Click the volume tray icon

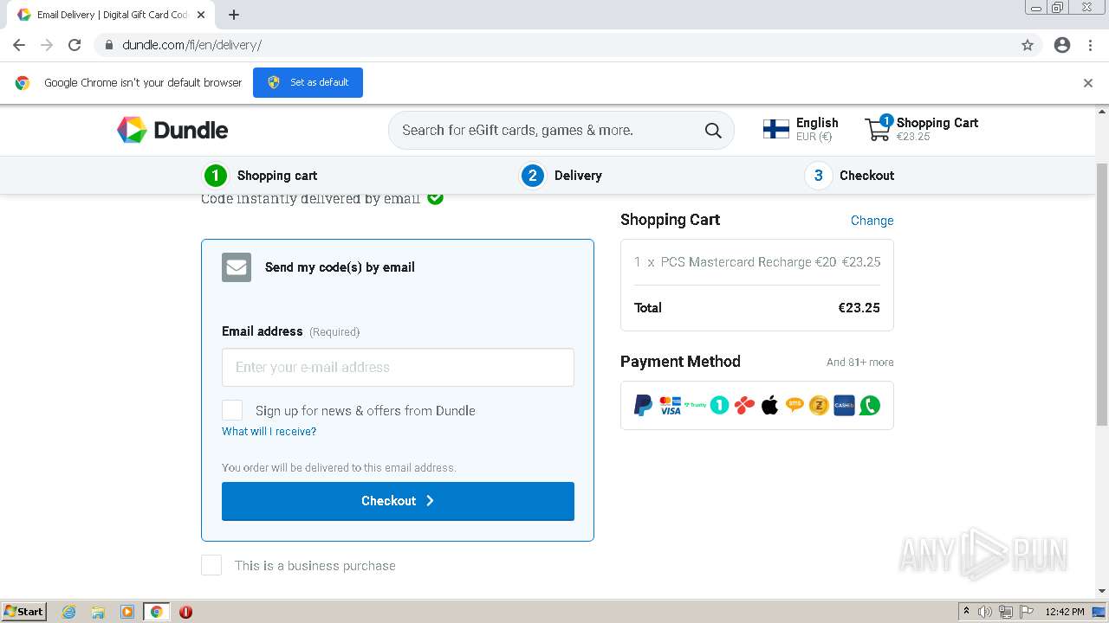click(985, 612)
